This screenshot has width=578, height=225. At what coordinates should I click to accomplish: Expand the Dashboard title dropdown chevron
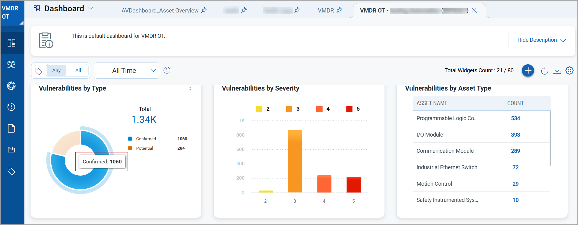pyautogui.click(x=91, y=9)
